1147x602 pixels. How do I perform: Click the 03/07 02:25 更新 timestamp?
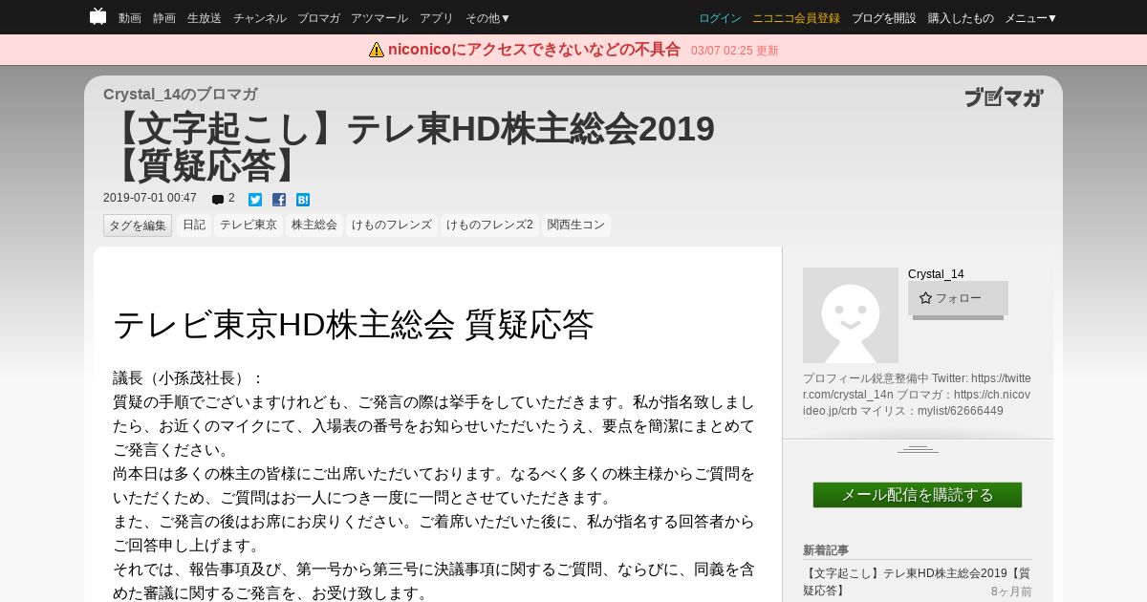point(735,51)
